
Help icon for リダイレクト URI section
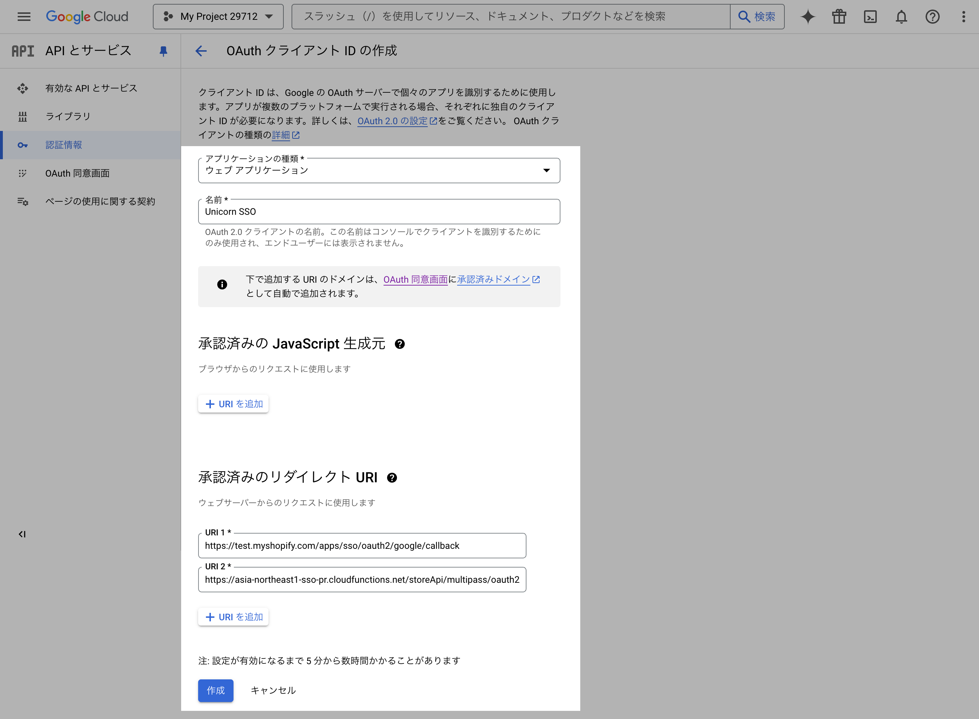click(392, 477)
